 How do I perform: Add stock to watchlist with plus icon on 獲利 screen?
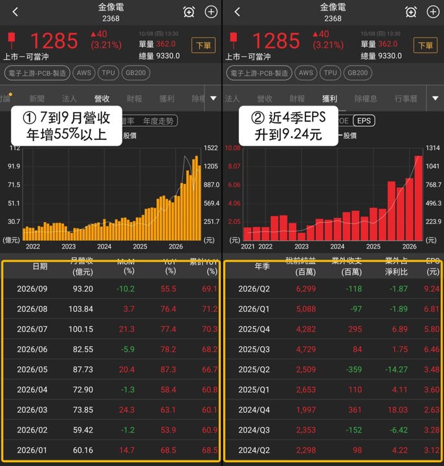(433, 12)
